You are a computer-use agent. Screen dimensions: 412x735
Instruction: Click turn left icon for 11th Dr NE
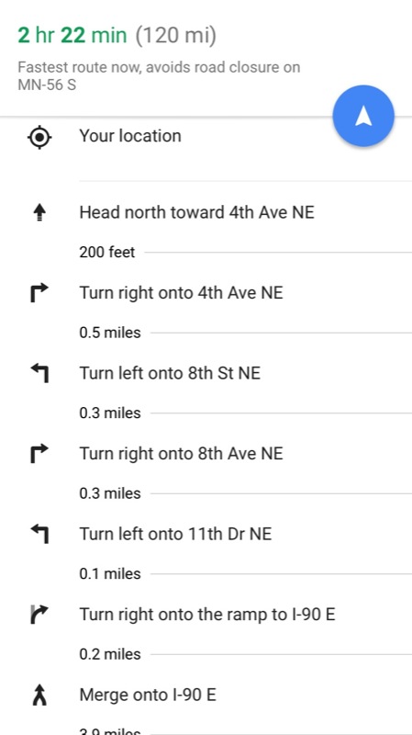pos(39,535)
